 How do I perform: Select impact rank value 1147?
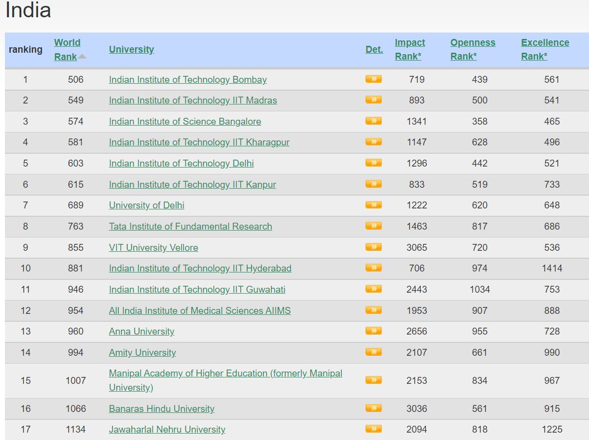click(416, 142)
